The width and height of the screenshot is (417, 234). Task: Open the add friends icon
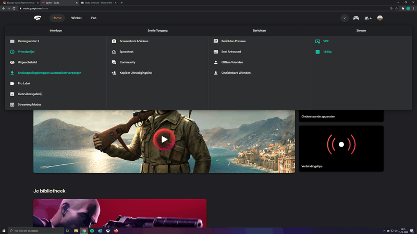pos(368,18)
